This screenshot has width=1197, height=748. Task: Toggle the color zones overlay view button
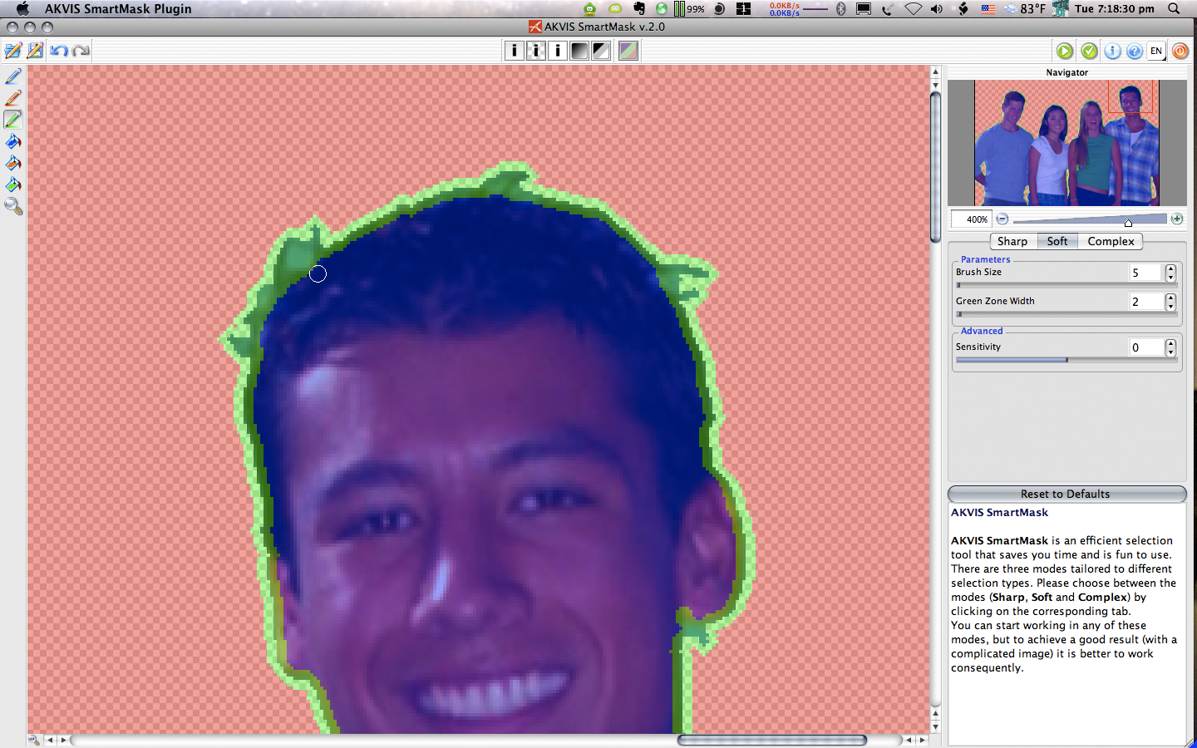point(628,51)
